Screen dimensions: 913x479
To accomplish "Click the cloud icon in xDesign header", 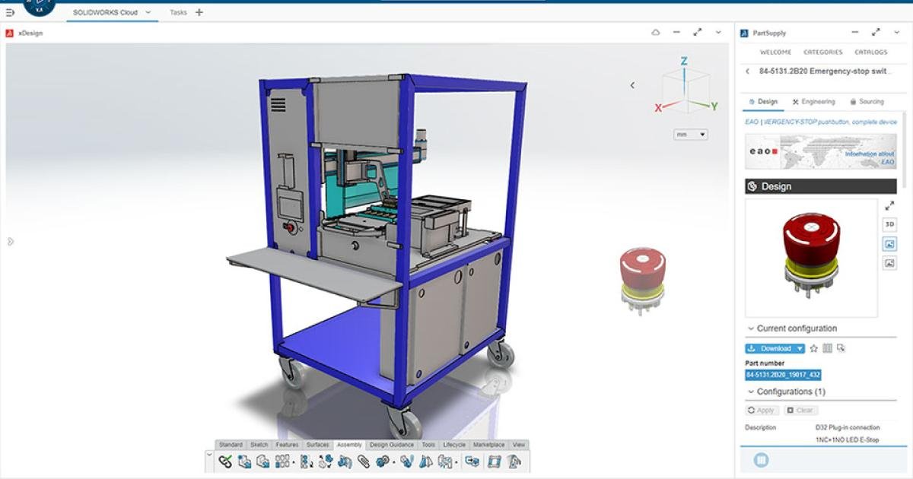I will (656, 33).
